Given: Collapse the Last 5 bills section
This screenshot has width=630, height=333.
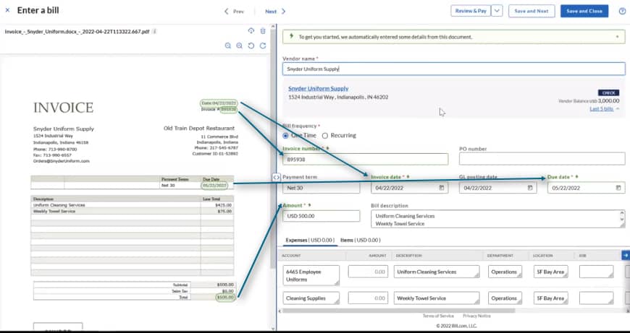Looking at the screenshot, I should [604, 108].
